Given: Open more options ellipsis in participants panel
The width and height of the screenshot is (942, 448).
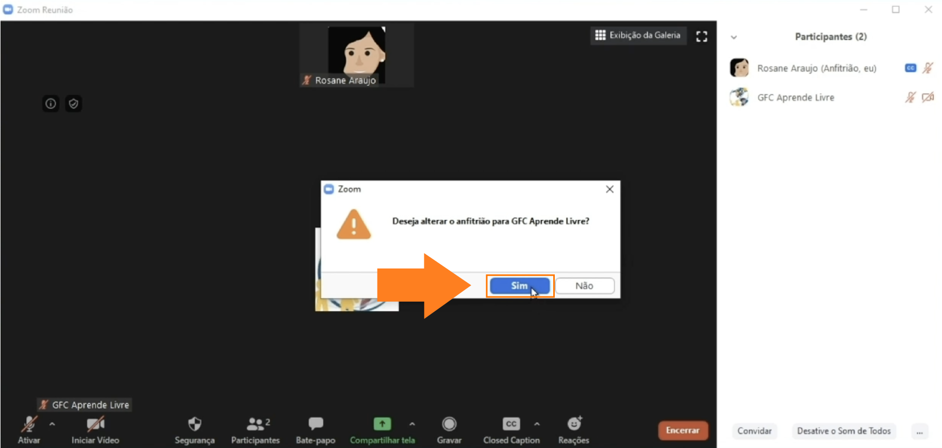Looking at the screenshot, I should (x=919, y=432).
